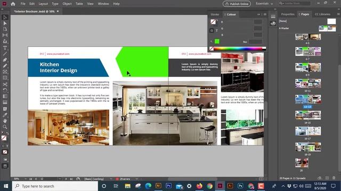Click the Publish Online button
This screenshot has width=341, height=191.
click(x=237, y=4)
